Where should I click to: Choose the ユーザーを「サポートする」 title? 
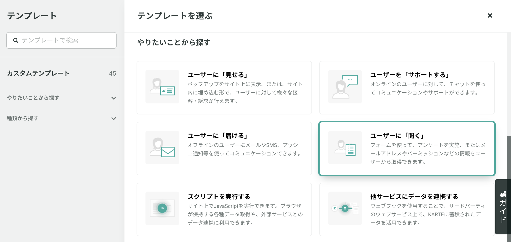(410, 75)
